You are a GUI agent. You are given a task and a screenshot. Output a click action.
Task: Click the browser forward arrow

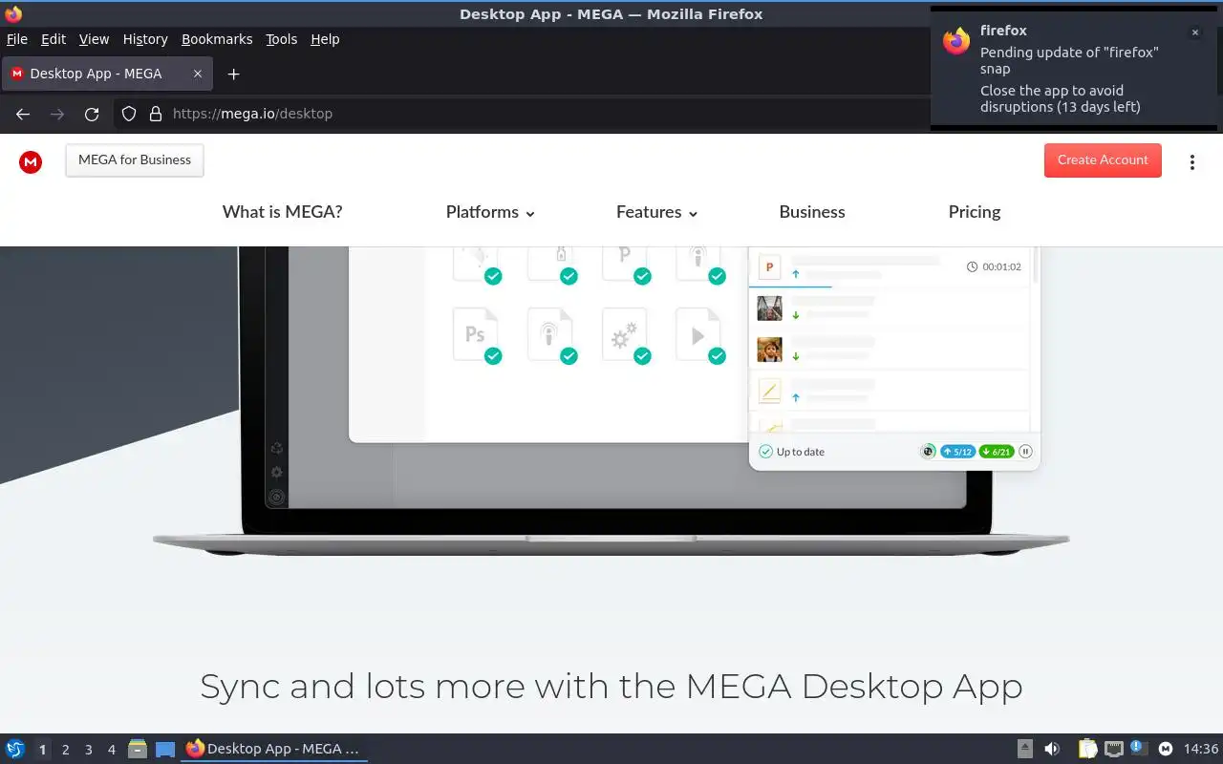[57, 114]
